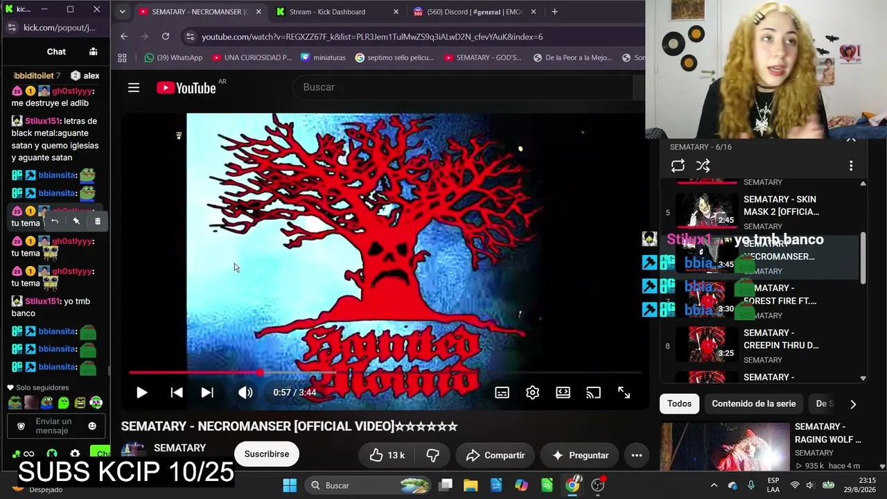Viewport: 887px width, 499px height.
Task: Play the NECROMANSER video
Action: coord(141,392)
